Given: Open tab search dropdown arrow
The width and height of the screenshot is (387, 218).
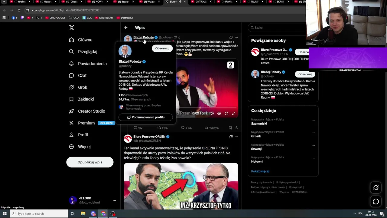Looking at the screenshot, I should click(x=4, y=2).
